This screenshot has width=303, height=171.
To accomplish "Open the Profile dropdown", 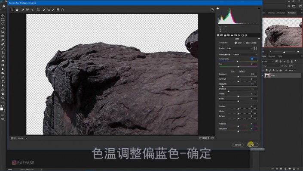I will click(239, 48).
